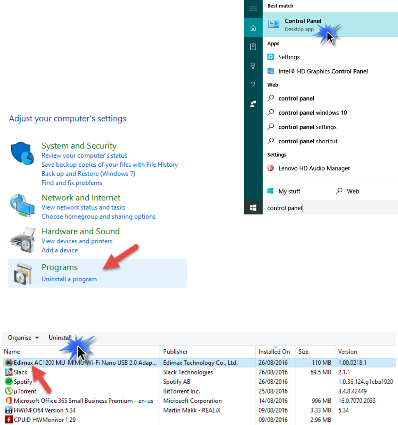Open 'Review your computer's status' link
Image resolution: width=398 pixels, height=425 pixels.
85,155
